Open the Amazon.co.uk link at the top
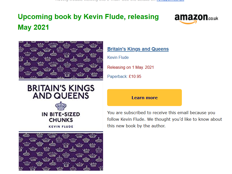This screenshot has width=232, height=174. click(170, 1)
